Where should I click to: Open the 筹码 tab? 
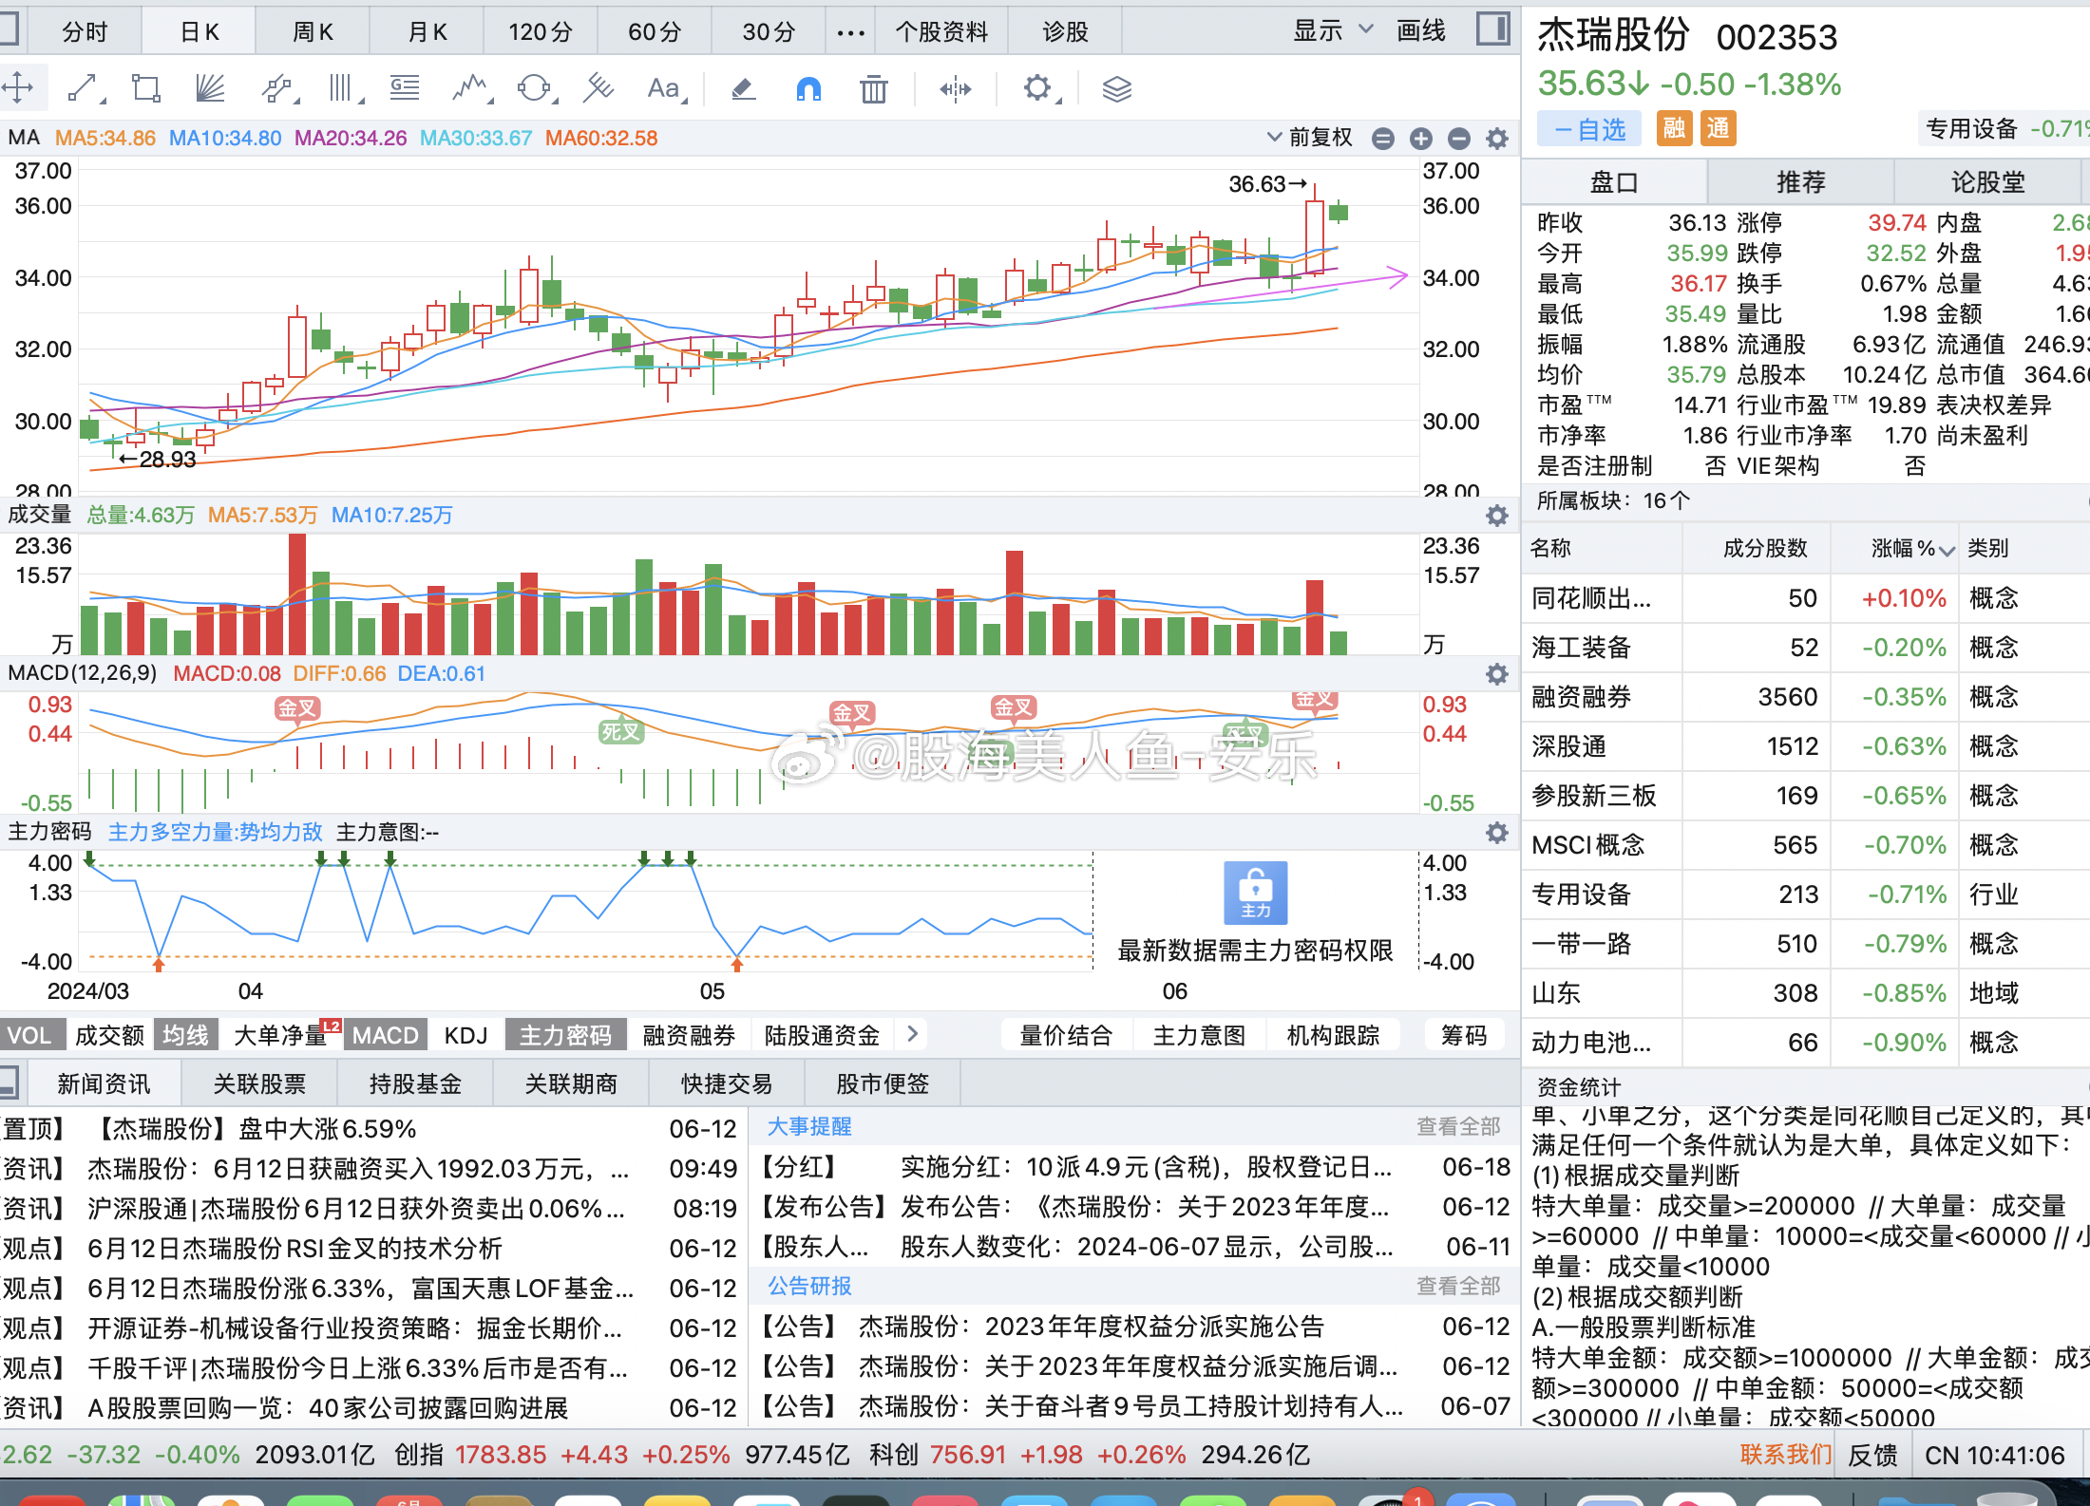click(1464, 1035)
